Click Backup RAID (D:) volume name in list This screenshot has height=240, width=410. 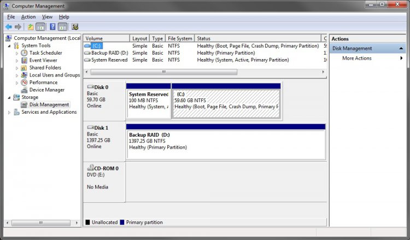pyautogui.click(x=109, y=53)
